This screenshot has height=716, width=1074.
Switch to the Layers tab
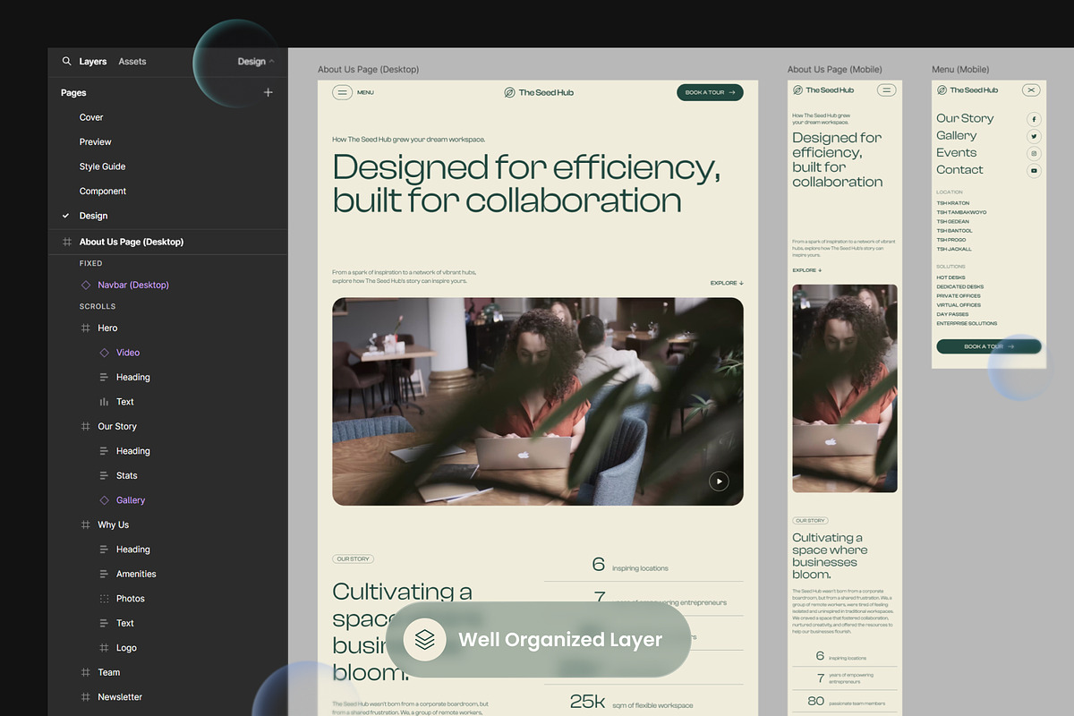coord(93,62)
